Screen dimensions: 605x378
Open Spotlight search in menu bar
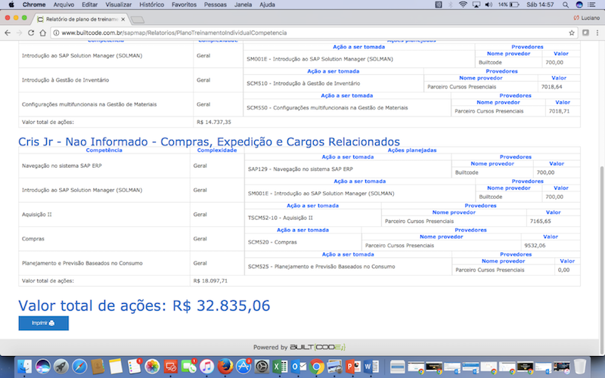coord(565,5)
